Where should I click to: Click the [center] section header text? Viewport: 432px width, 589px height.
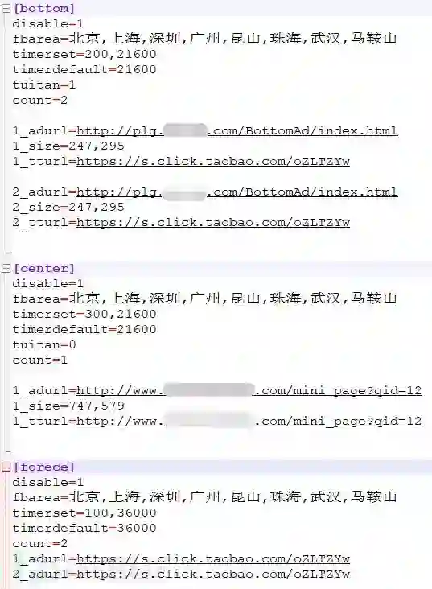coord(44,268)
